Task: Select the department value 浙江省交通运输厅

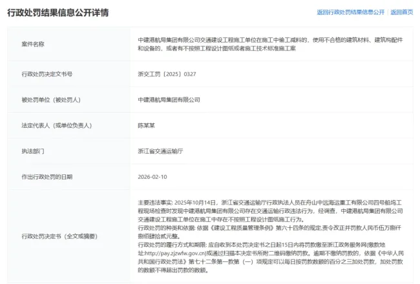Action: click(x=160, y=151)
